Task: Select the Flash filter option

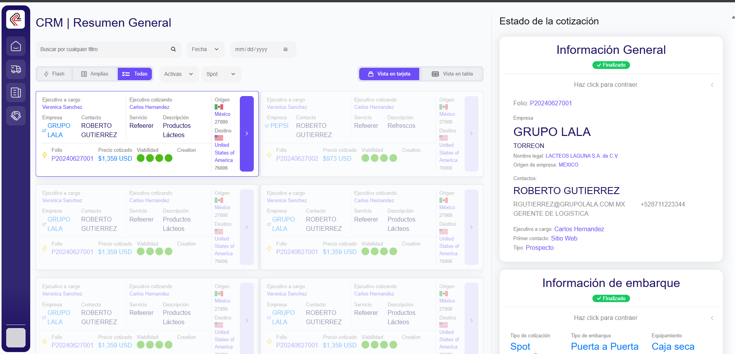Action: coord(54,74)
